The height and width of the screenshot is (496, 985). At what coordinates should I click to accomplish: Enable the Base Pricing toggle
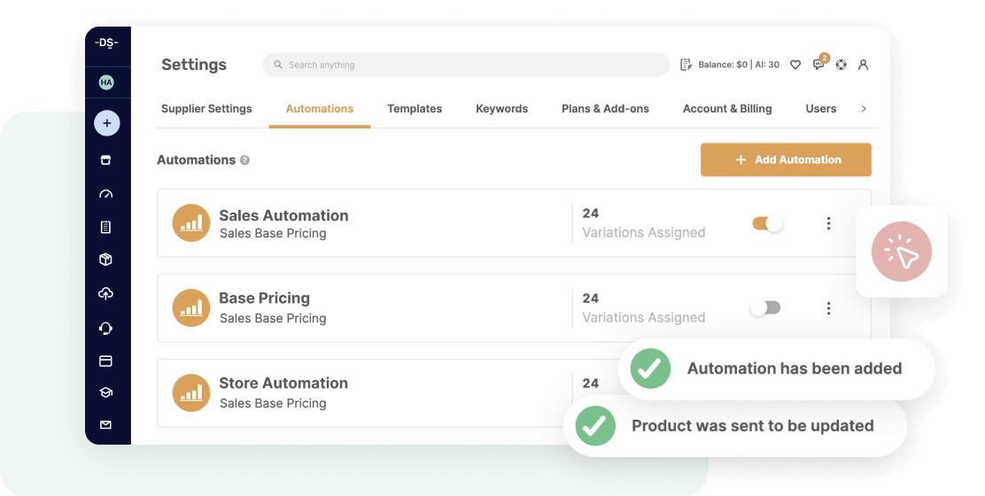pyautogui.click(x=765, y=307)
